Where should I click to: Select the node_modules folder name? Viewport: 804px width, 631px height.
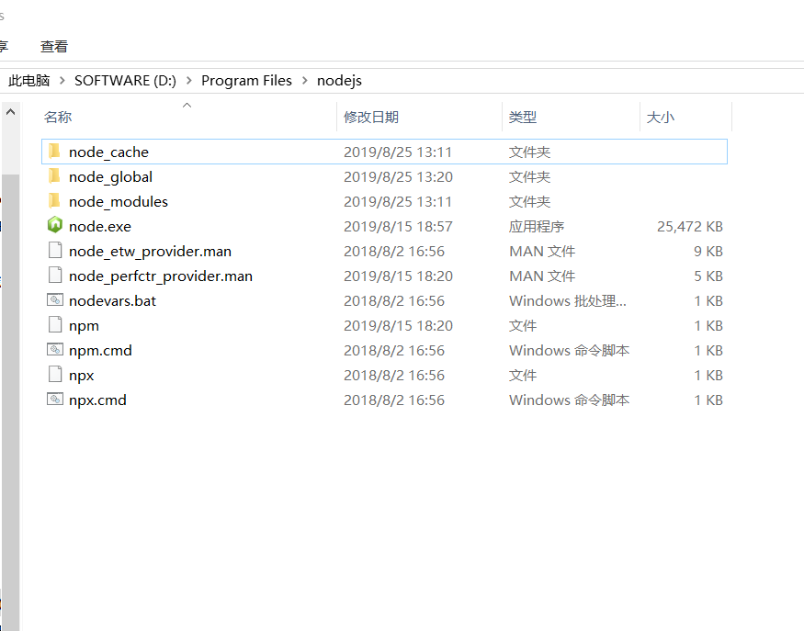pos(119,201)
